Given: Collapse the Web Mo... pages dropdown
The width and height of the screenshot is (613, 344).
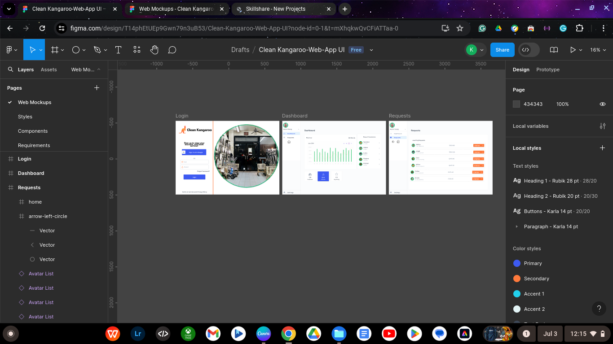Looking at the screenshot, I should click(x=86, y=70).
